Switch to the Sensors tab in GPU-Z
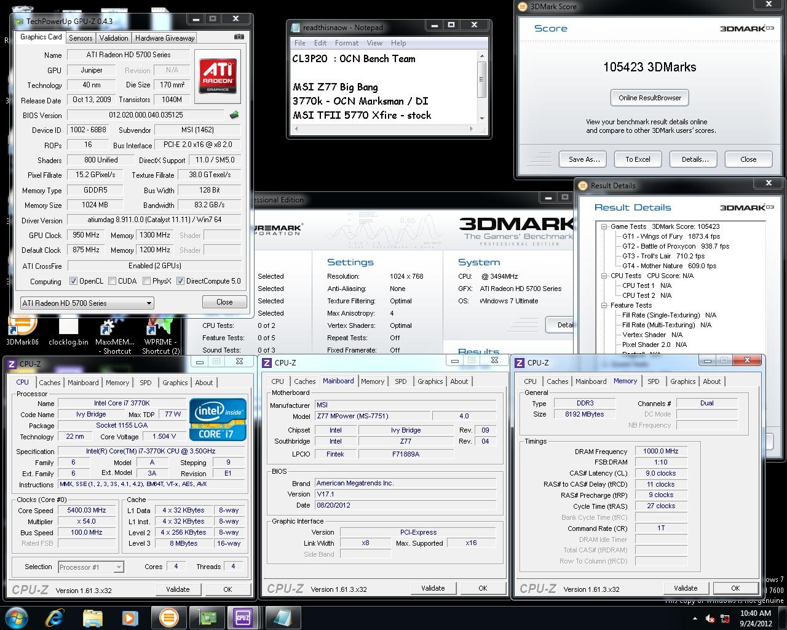This screenshot has width=787, height=630. 81,38
